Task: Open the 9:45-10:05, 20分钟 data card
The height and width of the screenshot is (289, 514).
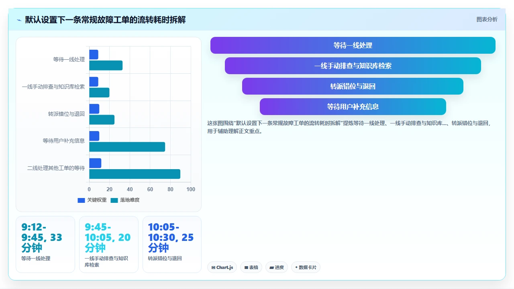Action: click(x=109, y=245)
